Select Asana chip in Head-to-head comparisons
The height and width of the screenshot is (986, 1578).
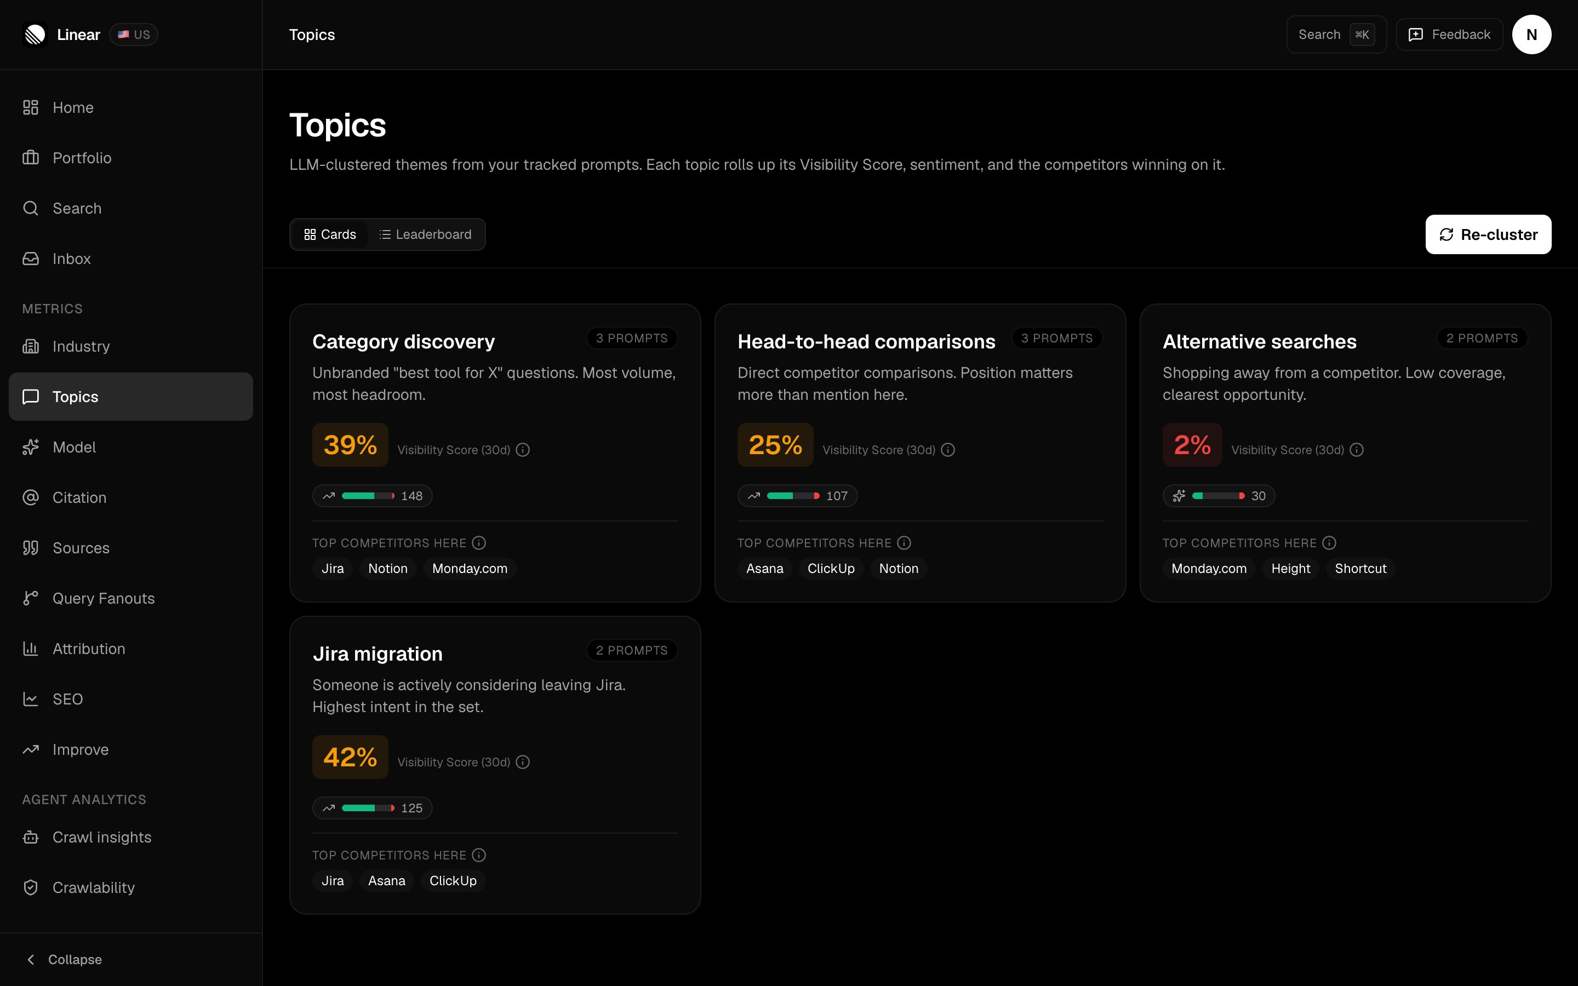[765, 569]
